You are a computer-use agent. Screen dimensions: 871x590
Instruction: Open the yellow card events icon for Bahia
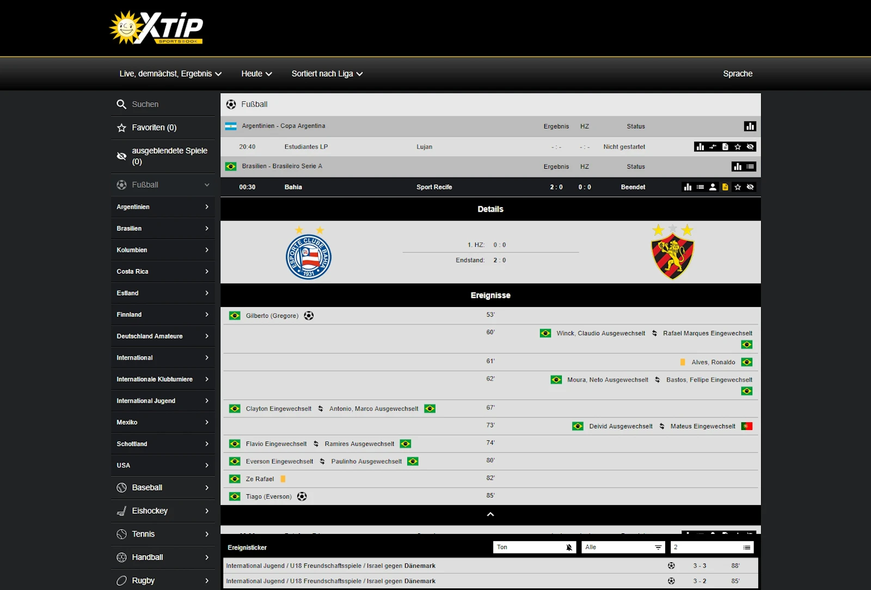pyautogui.click(x=725, y=187)
